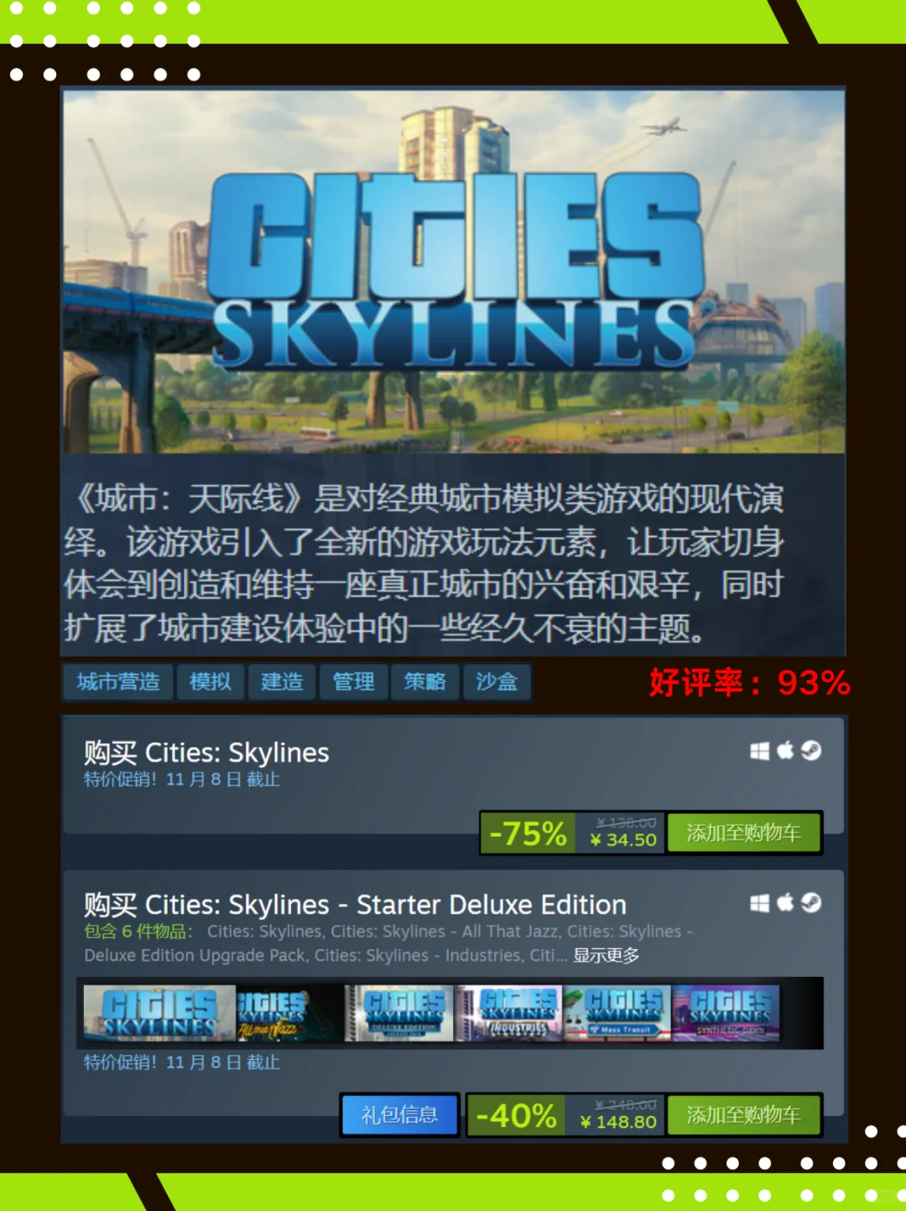Viewport: 906px width, 1211px height.
Task: Add ¥34.50 base game to cart
Action: 743,833
